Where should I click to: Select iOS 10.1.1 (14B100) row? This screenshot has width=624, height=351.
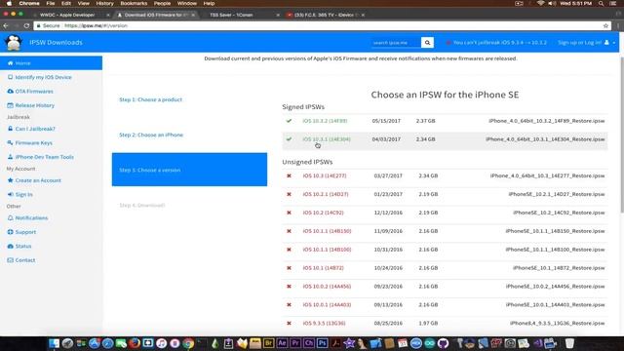point(445,250)
